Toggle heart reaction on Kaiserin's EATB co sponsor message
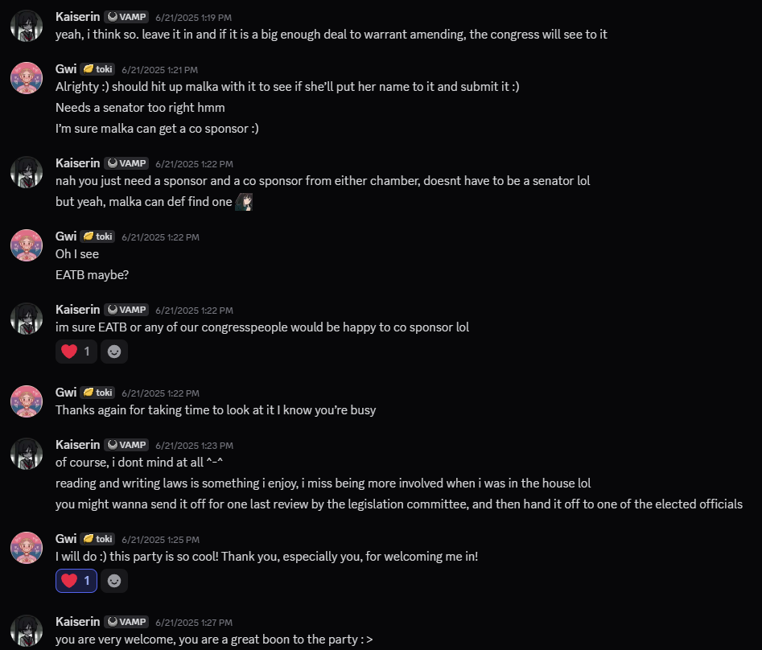Screen dimensions: 762x650 pos(76,352)
